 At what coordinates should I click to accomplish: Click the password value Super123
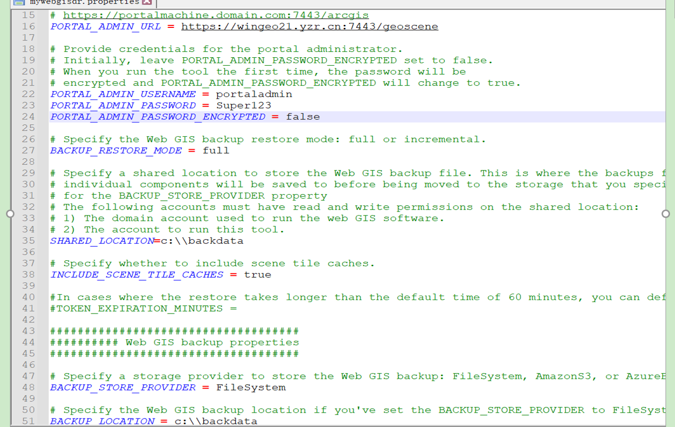[x=244, y=106]
